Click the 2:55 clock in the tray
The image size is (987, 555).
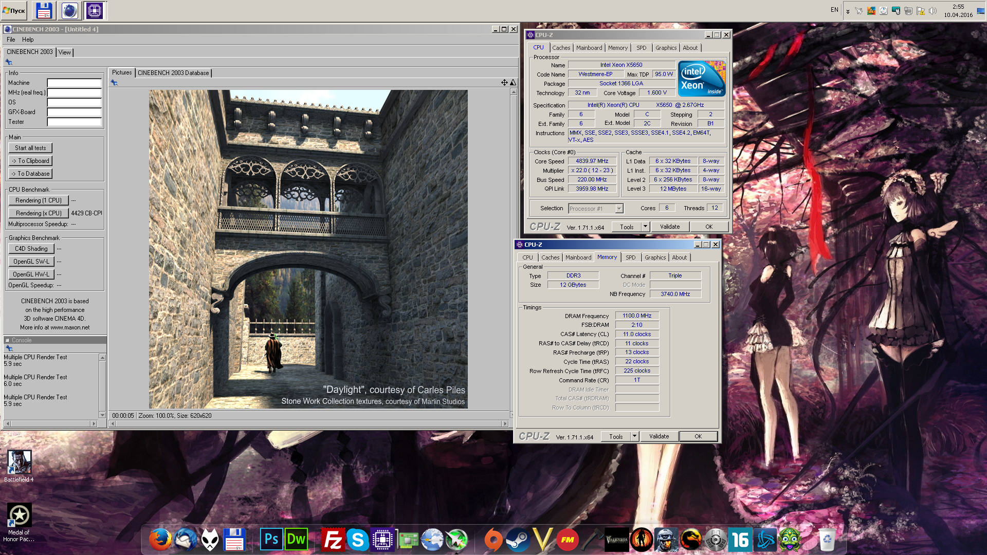(958, 7)
